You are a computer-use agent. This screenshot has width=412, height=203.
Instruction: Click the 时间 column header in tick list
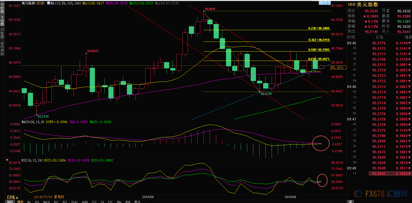click(351, 37)
